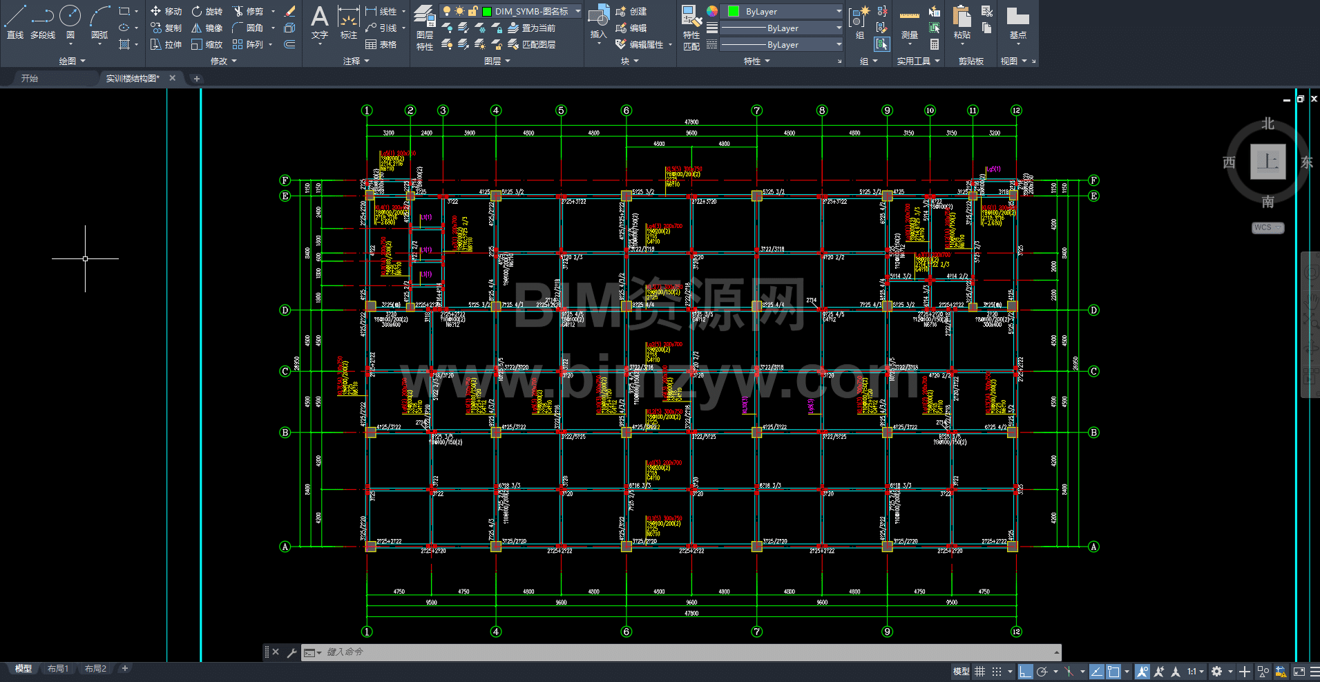Screen dimensions: 1320x682
Task: Toggle polar tracking in status bar
Action: [1042, 672]
